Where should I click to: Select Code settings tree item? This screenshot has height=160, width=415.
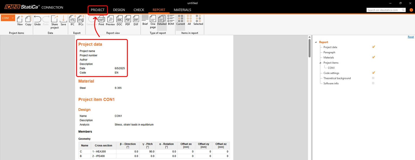coord(331,73)
